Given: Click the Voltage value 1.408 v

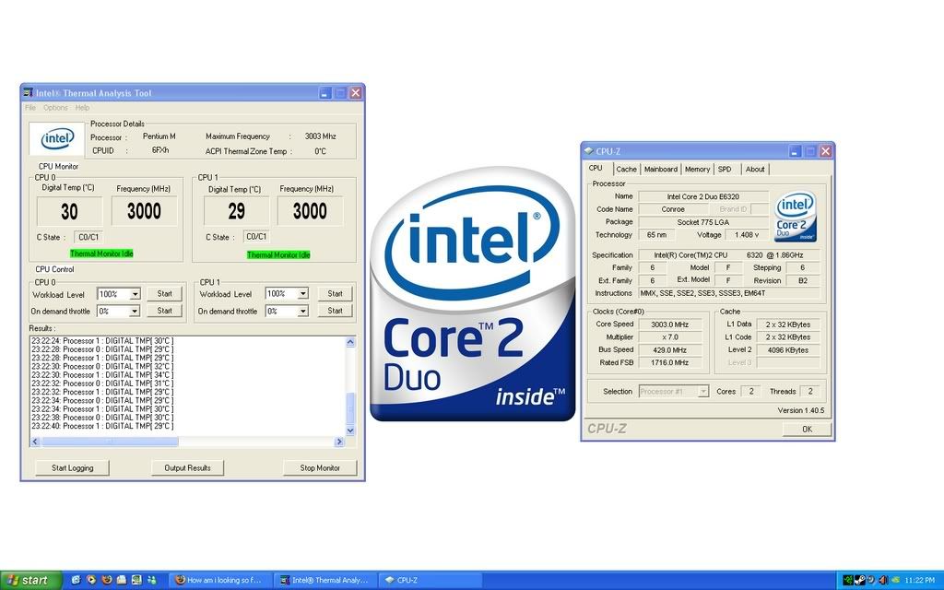Looking at the screenshot, I should [747, 235].
